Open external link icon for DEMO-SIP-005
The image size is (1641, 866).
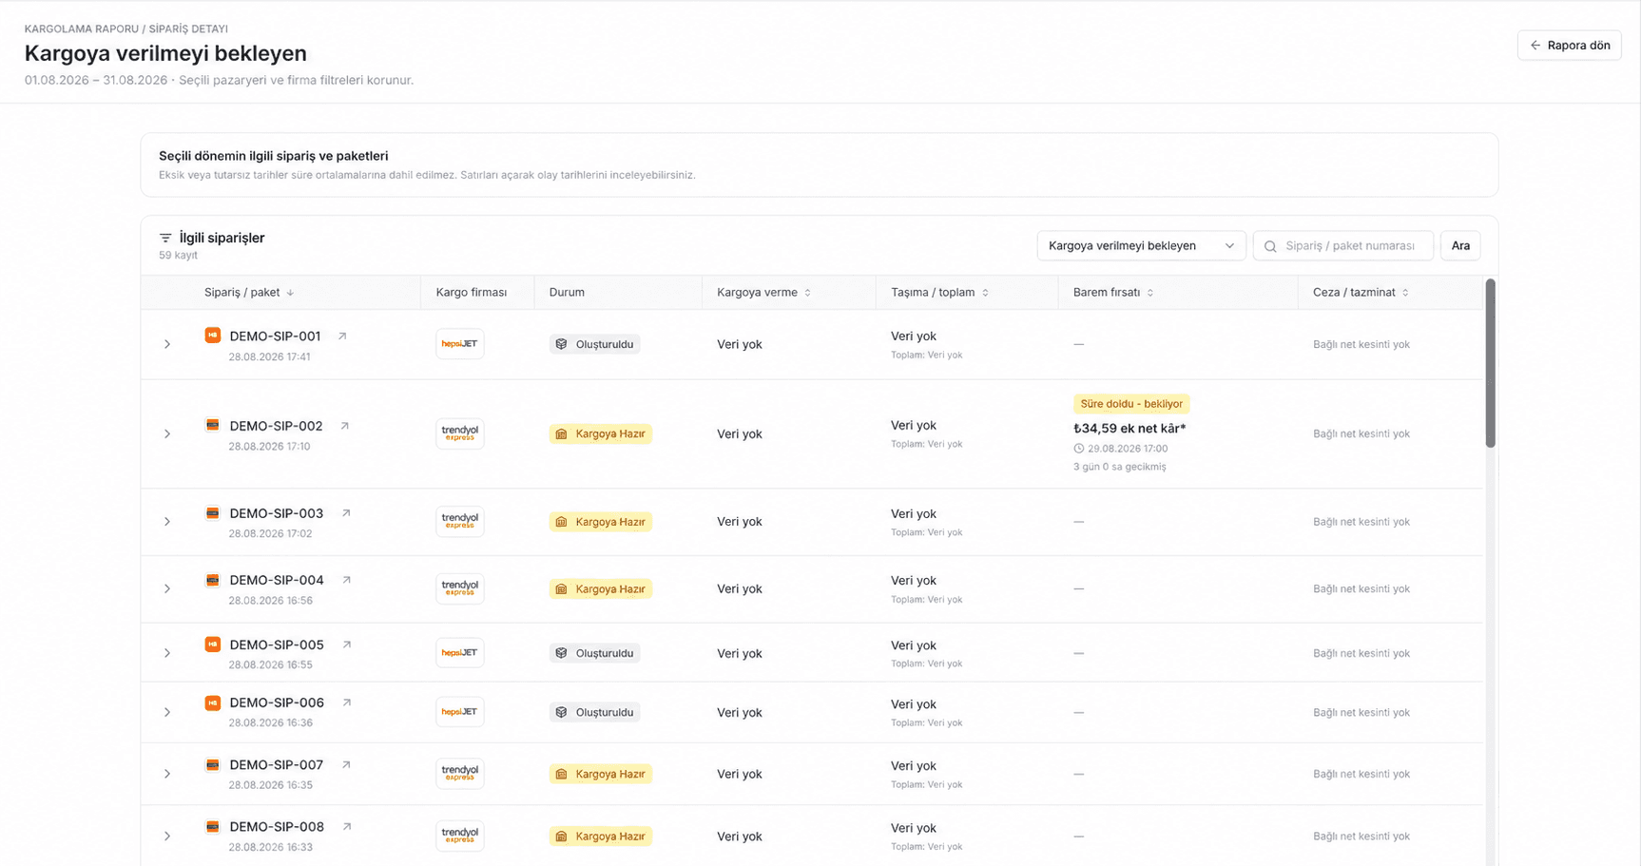point(347,645)
